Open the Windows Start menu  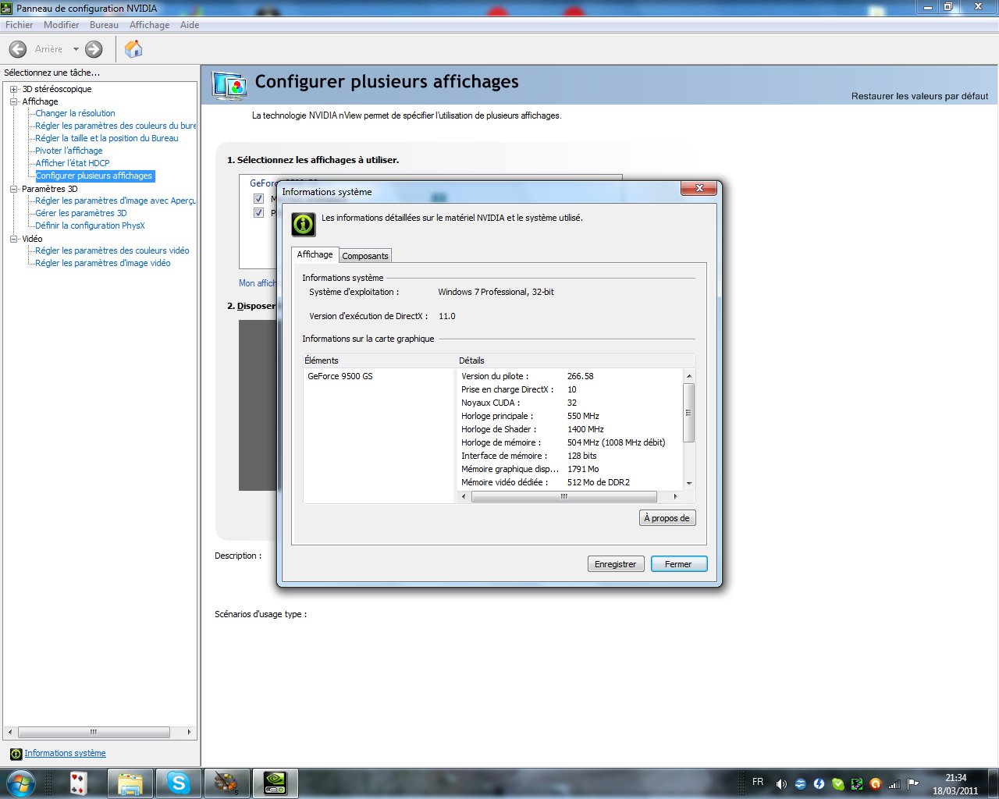pyautogui.click(x=20, y=783)
